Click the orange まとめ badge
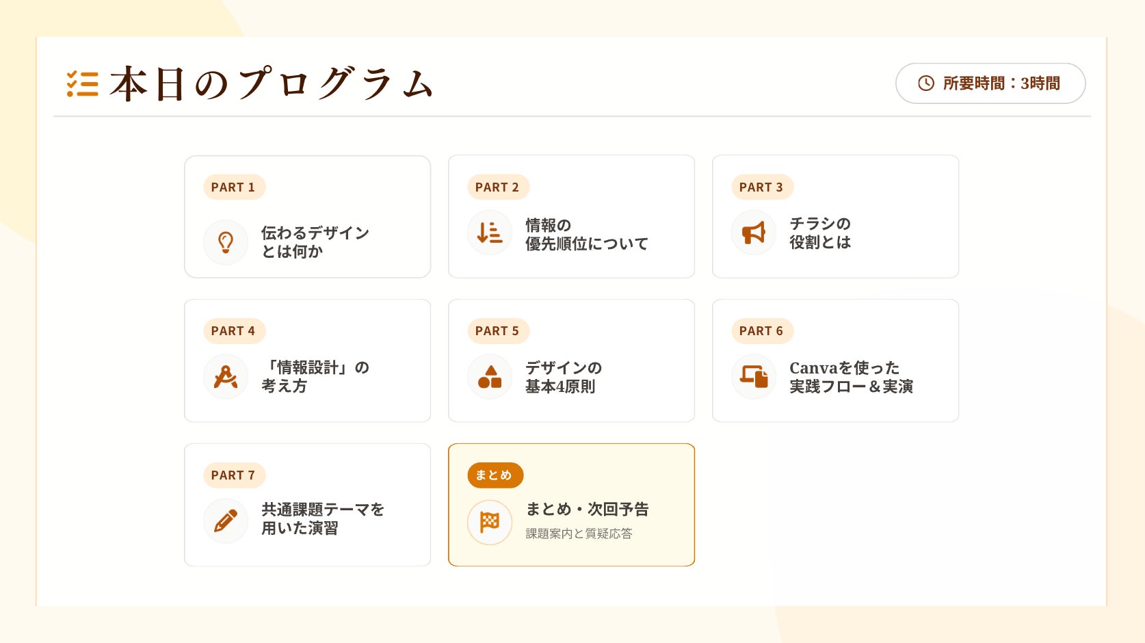This screenshot has height=643, width=1145. [x=495, y=475]
